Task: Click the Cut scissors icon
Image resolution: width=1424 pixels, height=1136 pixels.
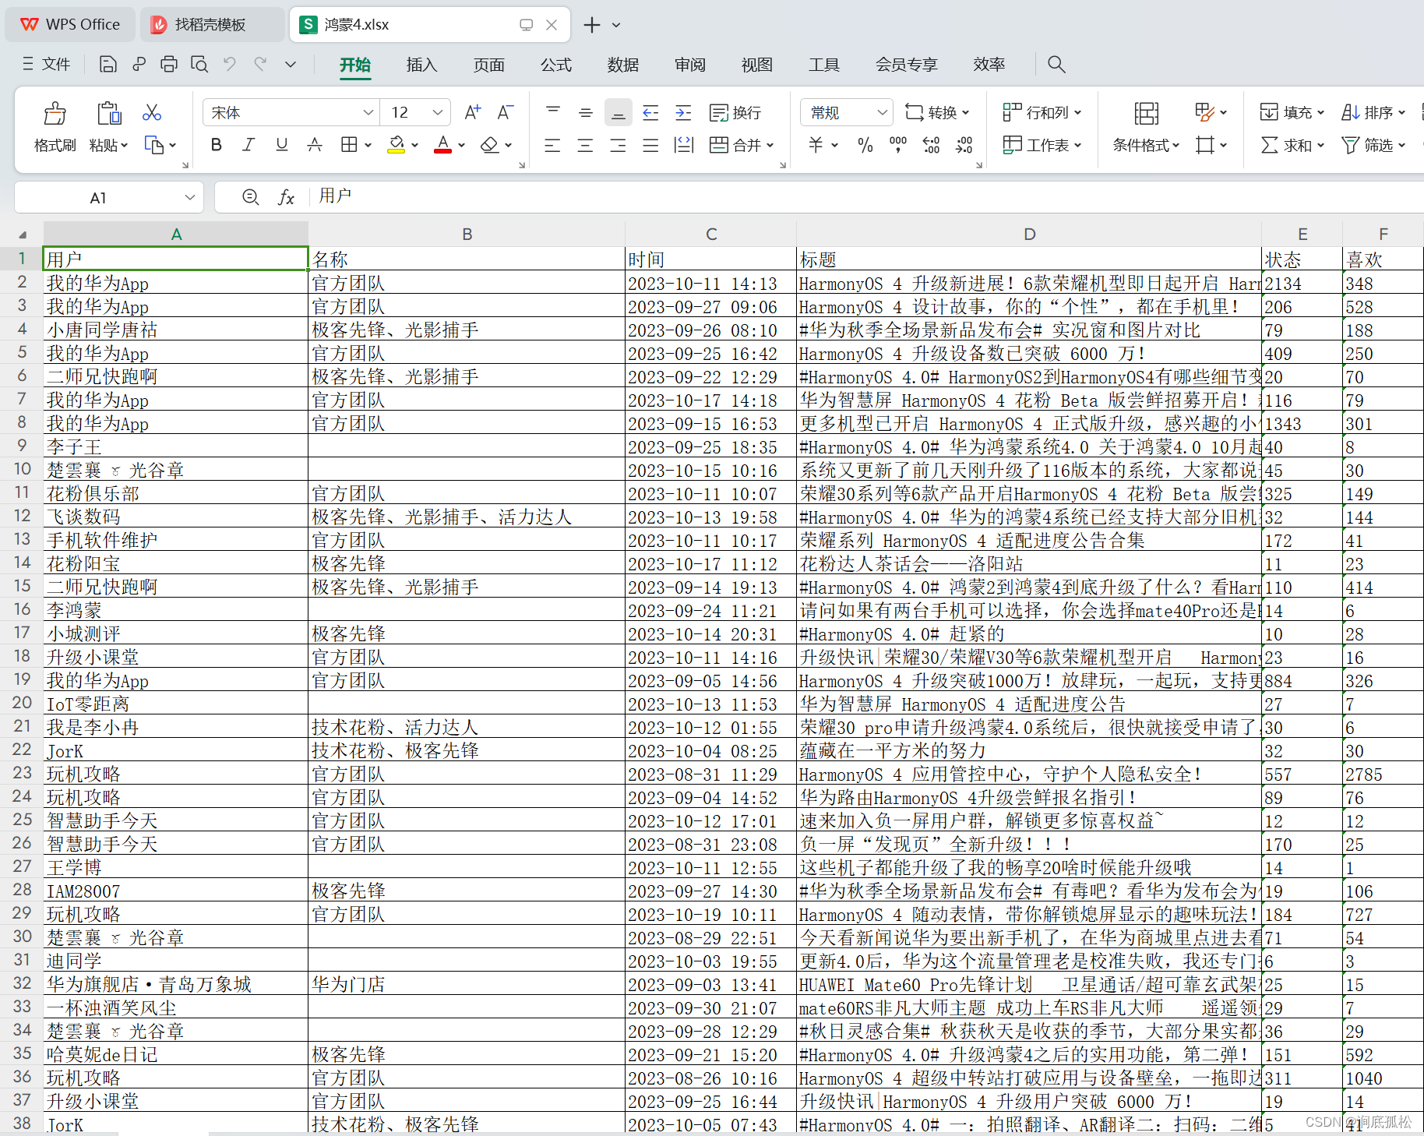Action: pyautogui.click(x=151, y=112)
